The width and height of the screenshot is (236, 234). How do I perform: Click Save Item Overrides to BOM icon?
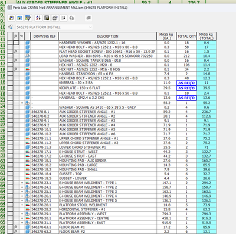72,18
